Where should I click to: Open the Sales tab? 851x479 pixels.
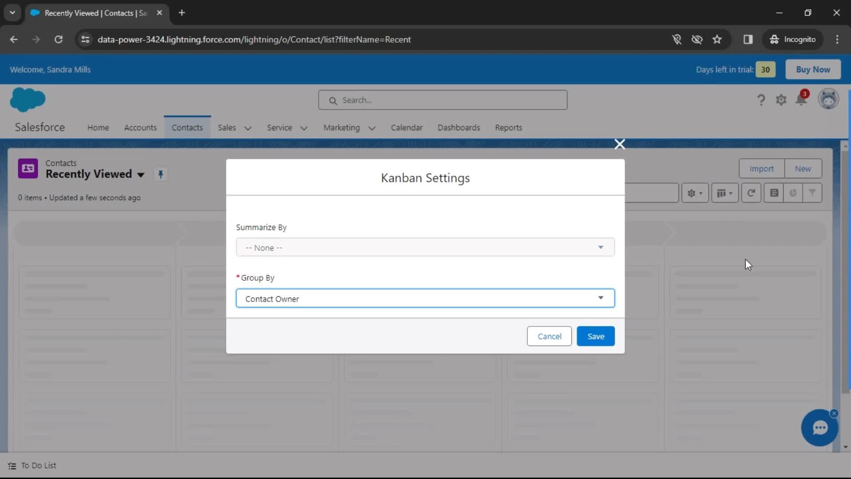tap(226, 128)
